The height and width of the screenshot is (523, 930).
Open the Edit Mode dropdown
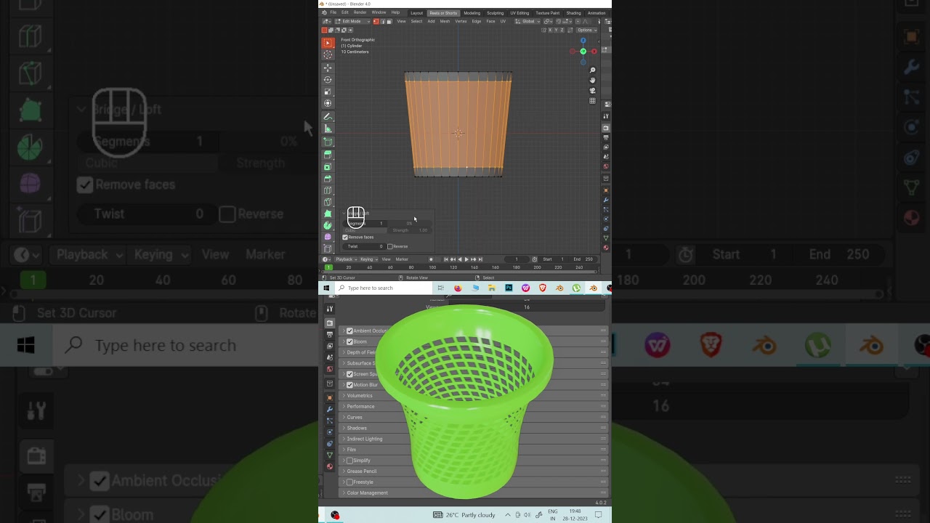tap(352, 21)
